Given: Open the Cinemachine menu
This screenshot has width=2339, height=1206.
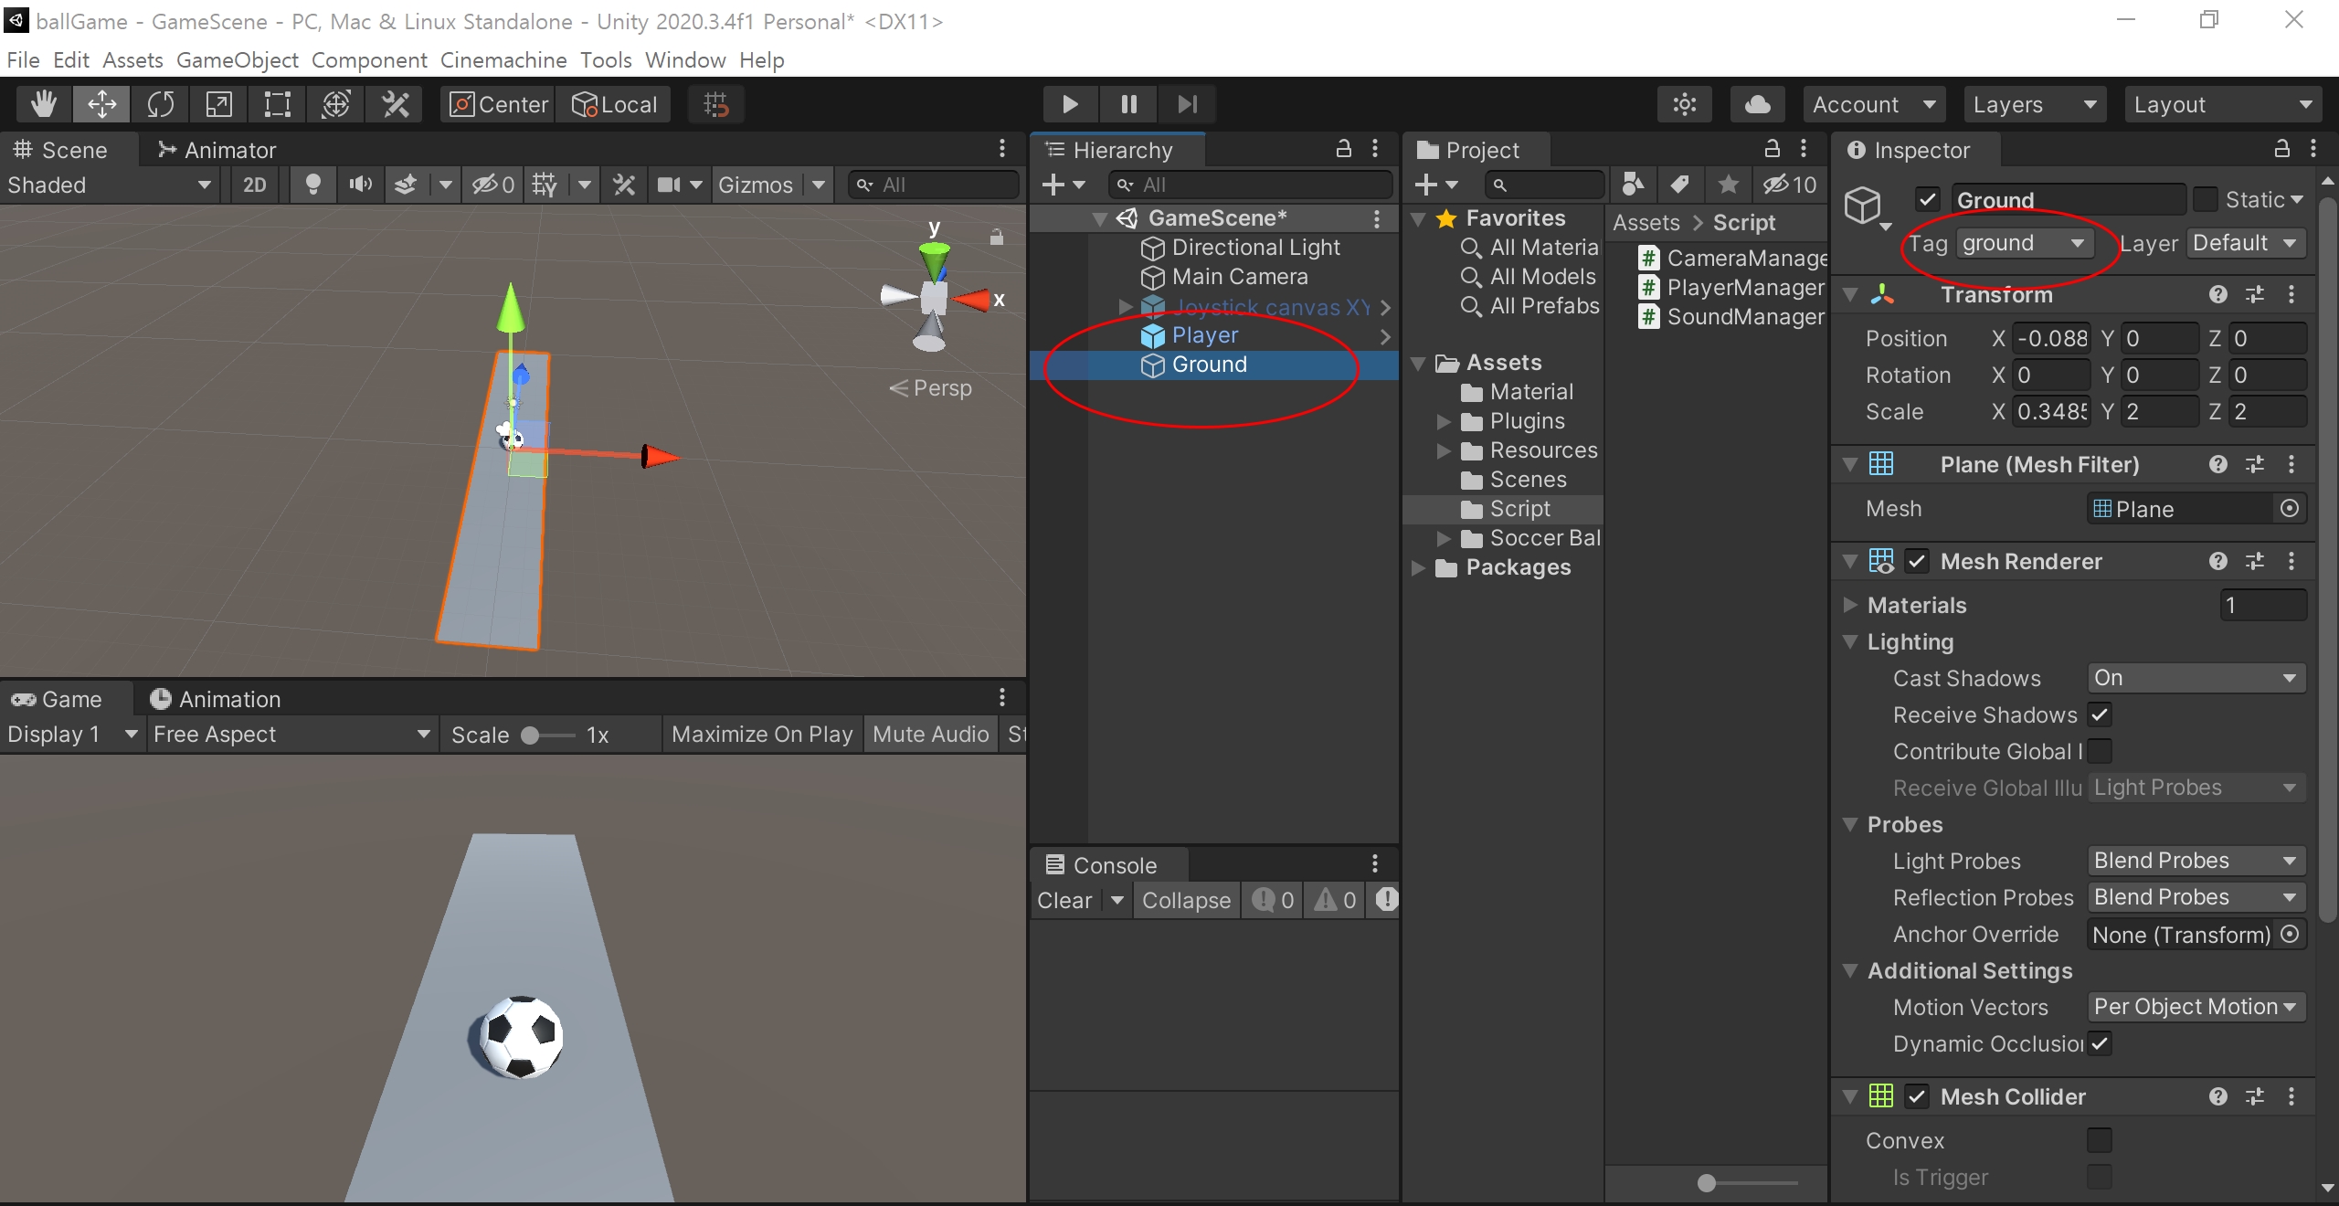Looking at the screenshot, I should pyautogui.click(x=503, y=60).
